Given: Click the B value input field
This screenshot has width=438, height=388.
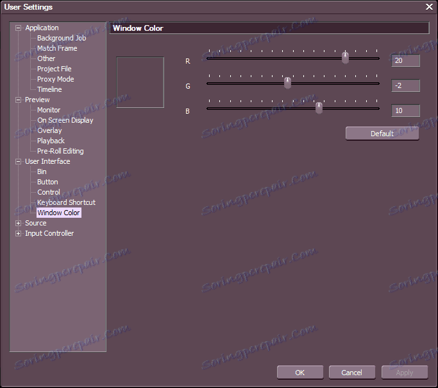Looking at the screenshot, I should point(405,110).
